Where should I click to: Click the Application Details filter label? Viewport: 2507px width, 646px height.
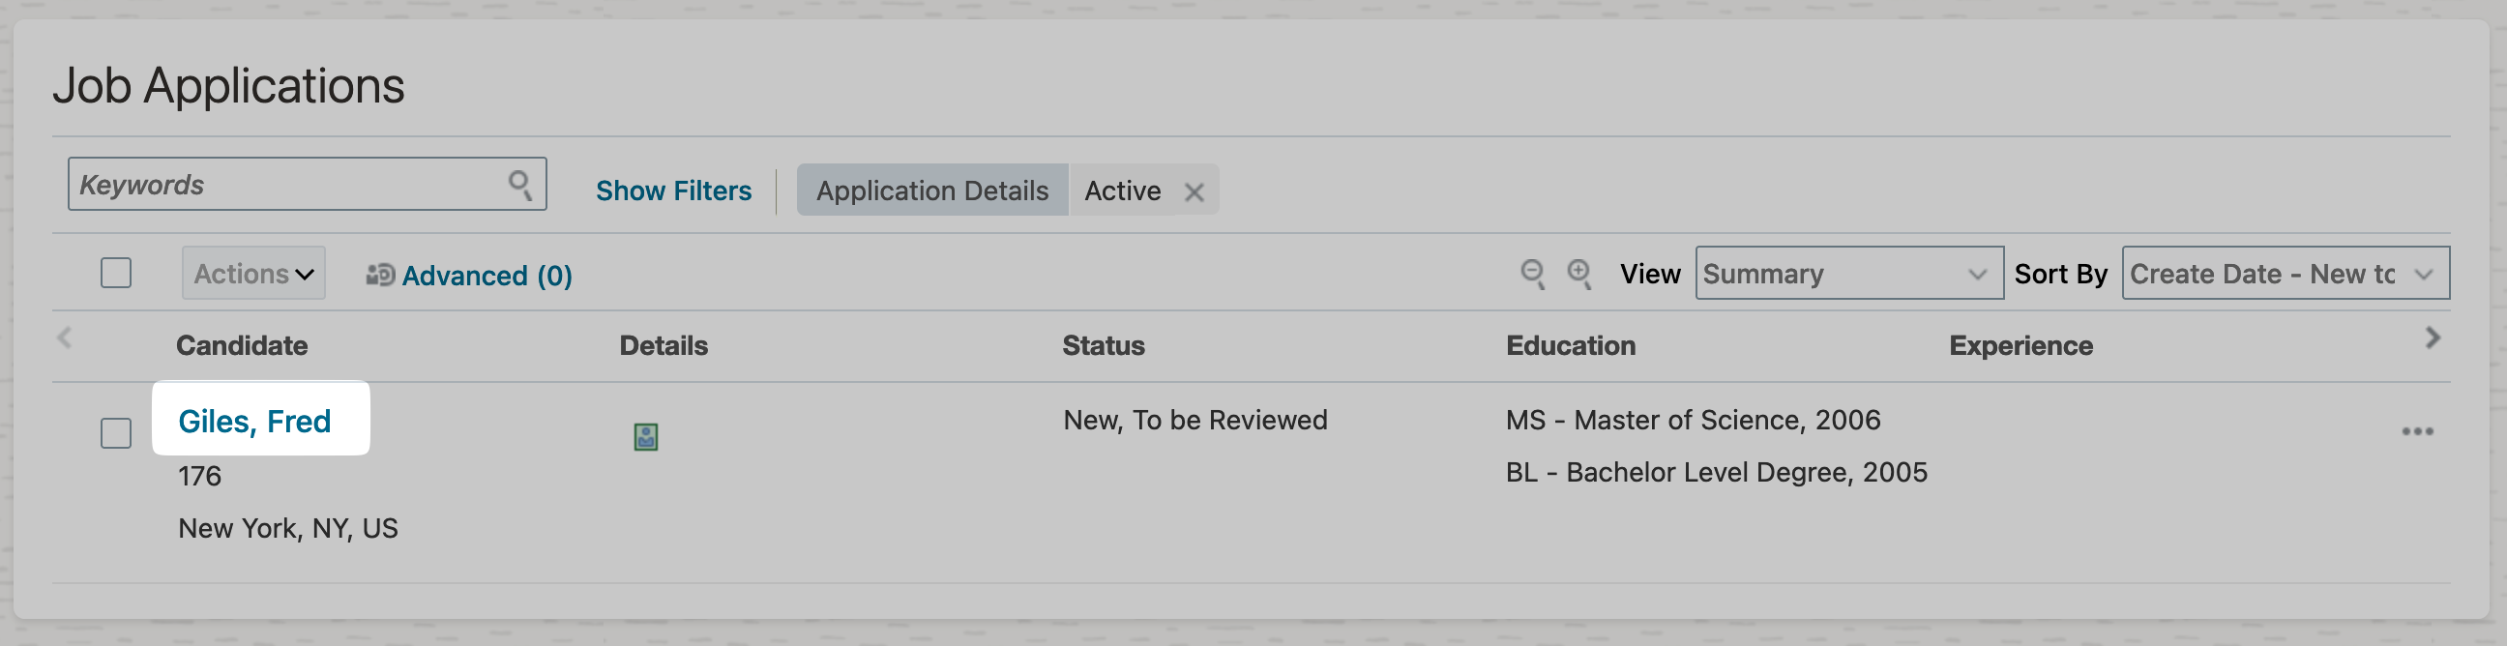tap(932, 191)
